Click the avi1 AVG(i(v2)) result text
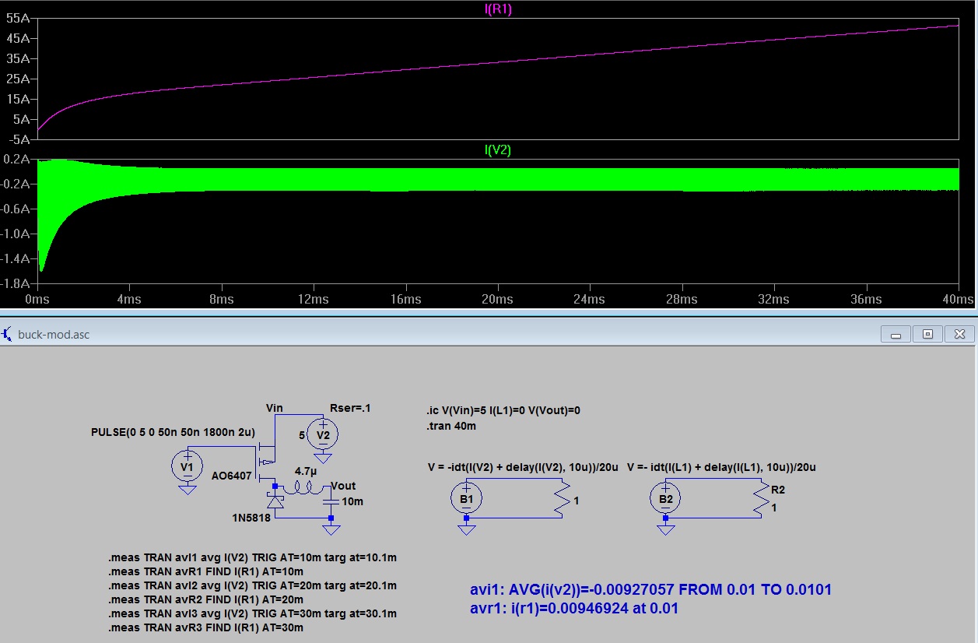Image resolution: width=978 pixels, height=643 pixels. (651, 589)
